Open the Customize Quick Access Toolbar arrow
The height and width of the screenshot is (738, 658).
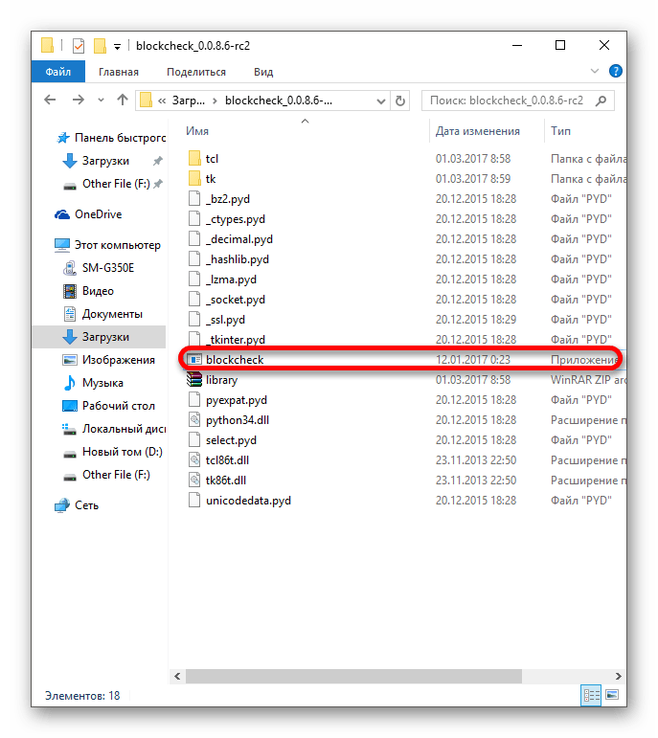point(117,47)
